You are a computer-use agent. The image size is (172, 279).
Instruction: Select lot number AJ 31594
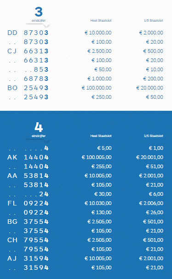tap(28, 258)
